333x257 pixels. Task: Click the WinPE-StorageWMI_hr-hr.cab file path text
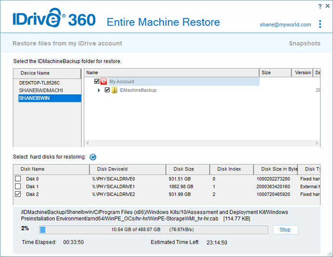(x=154, y=215)
